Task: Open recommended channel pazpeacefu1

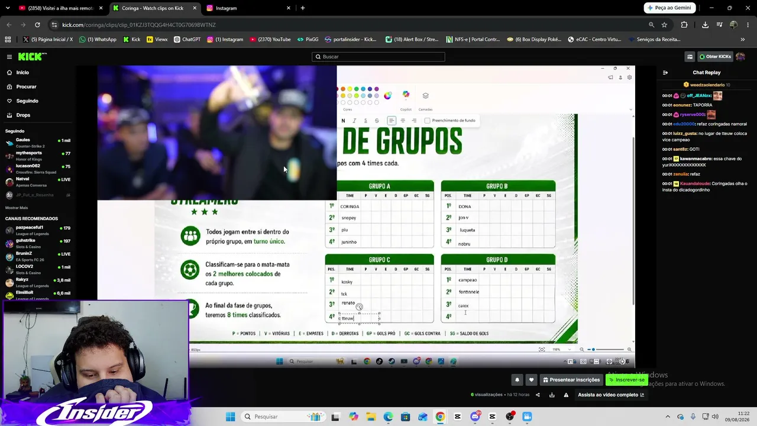Action: (38, 230)
